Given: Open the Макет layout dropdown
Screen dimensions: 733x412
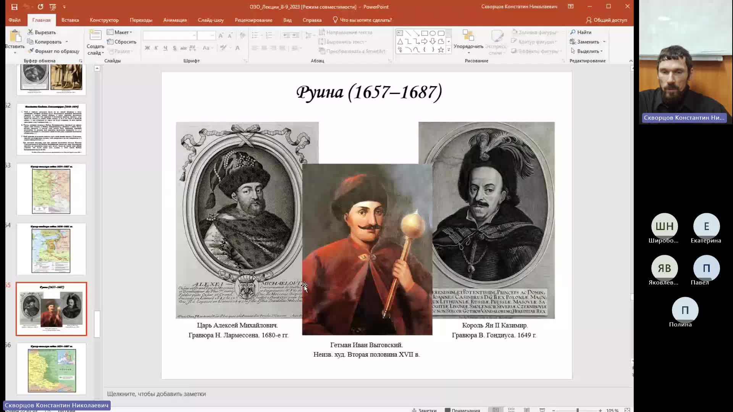Looking at the screenshot, I should pyautogui.click(x=120, y=32).
